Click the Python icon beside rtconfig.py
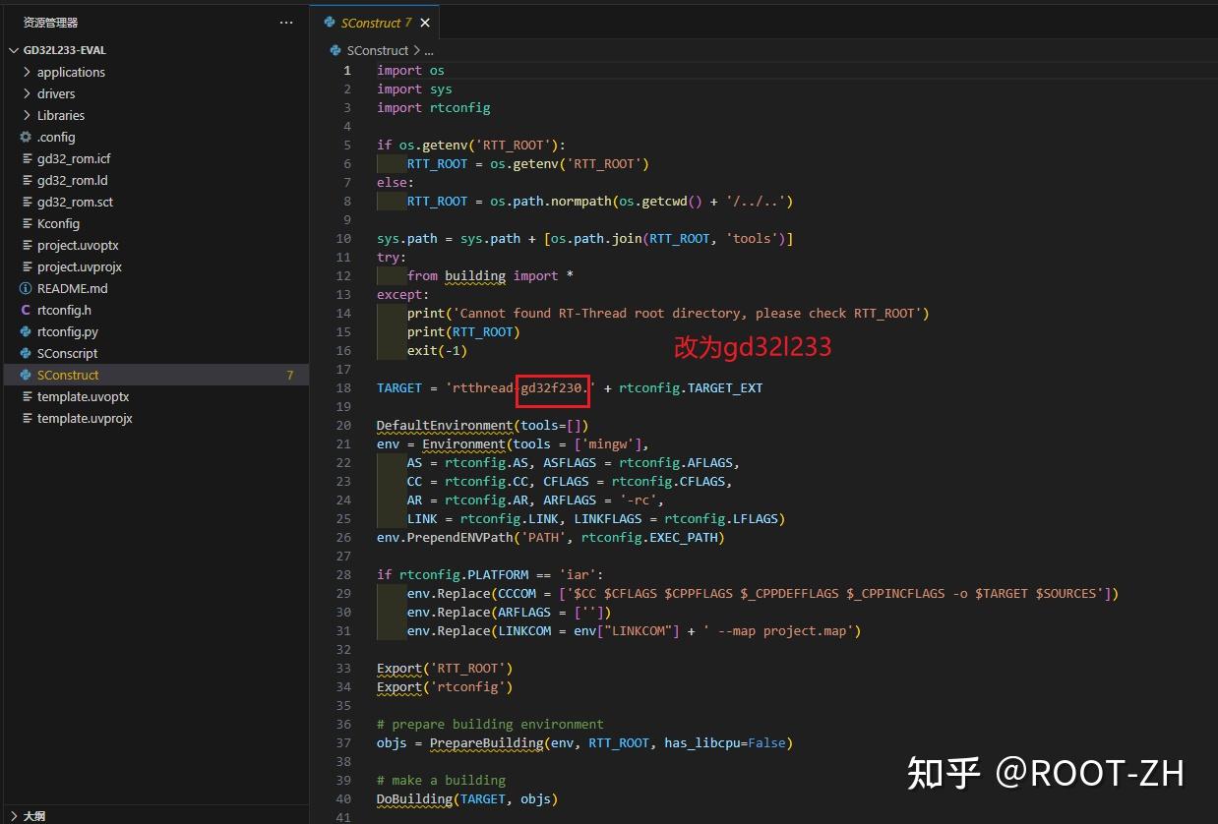1218x824 pixels. pos(27,331)
